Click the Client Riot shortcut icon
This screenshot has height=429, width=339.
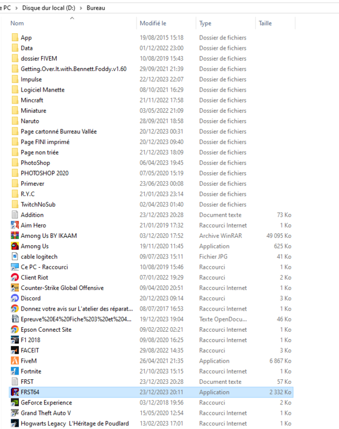[x=15, y=277]
